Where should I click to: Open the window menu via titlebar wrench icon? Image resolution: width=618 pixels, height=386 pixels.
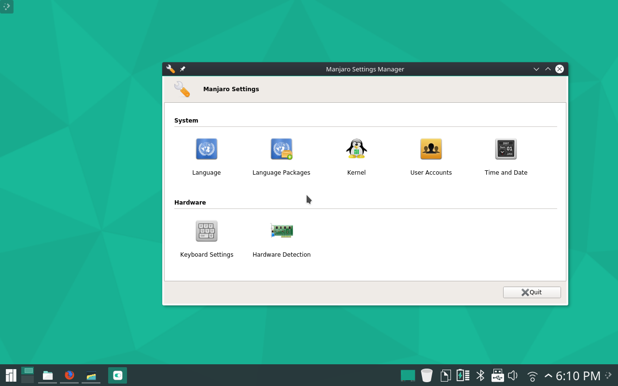click(x=170, y=69)
